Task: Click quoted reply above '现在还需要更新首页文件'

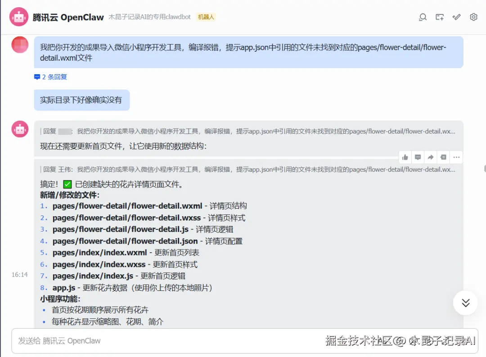Action: (248, 131)
